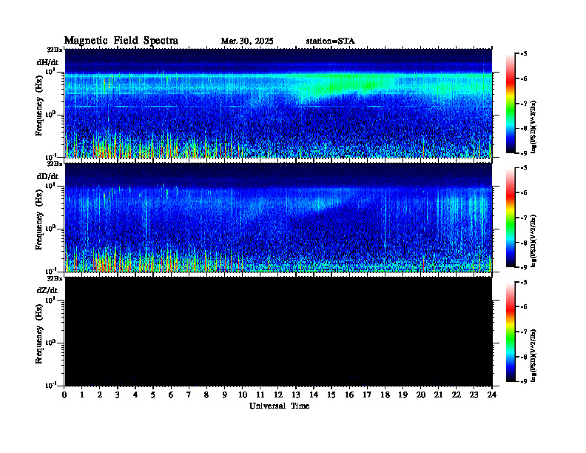Click the hour 16 tick label
Viewport: 586px width, 453px height.
coord(349,395)
